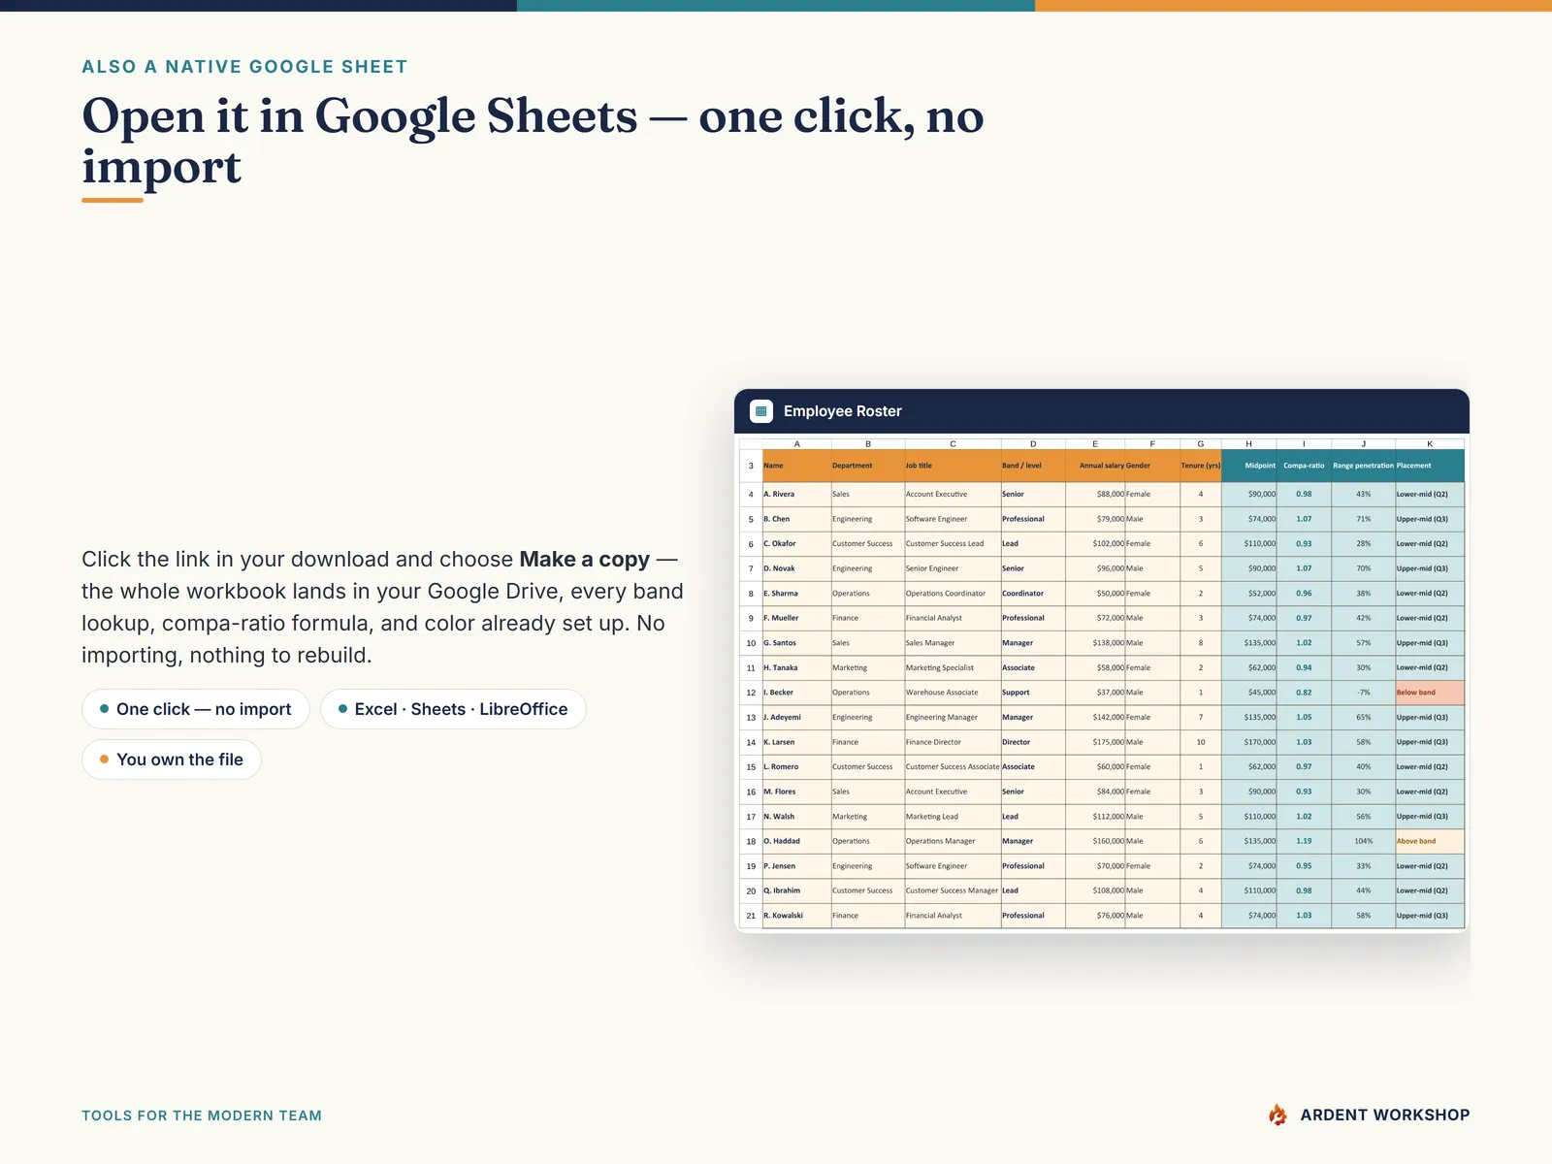
Task: Click the '1.19' compa-ratio cell
Action: pos(1304,841)
